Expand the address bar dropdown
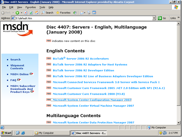Image resolution: width=182 pixels, height=137 pixels. pos(154,18)
